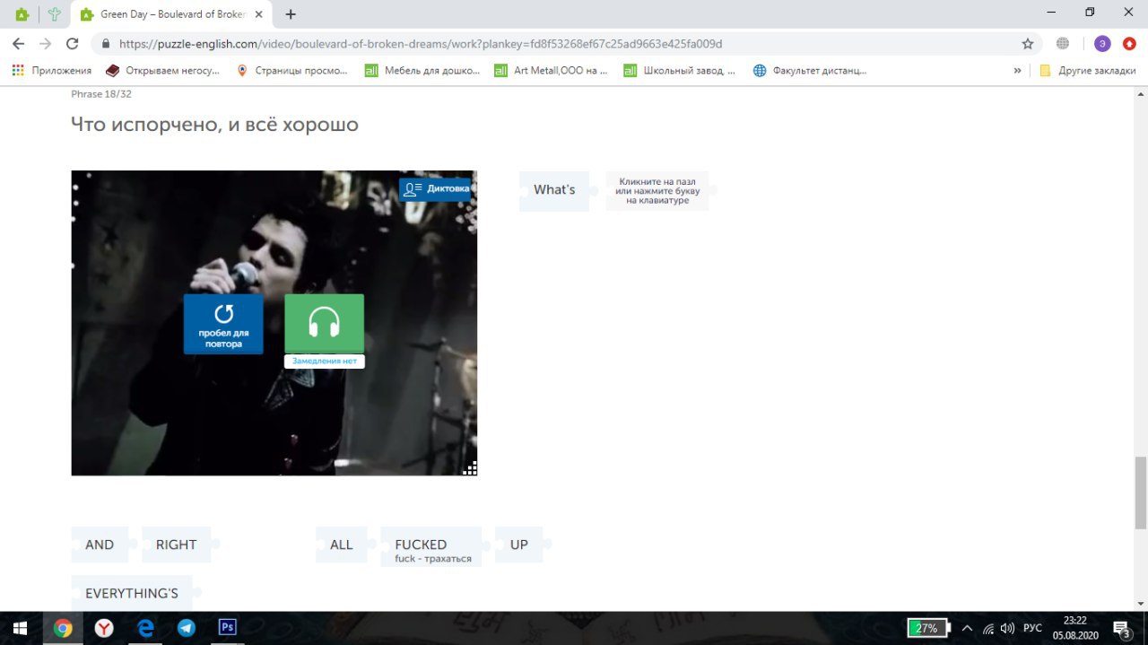This screenshot has height=645, width=1148.
Task: Click the green headphones listen button
Action: 324,323
